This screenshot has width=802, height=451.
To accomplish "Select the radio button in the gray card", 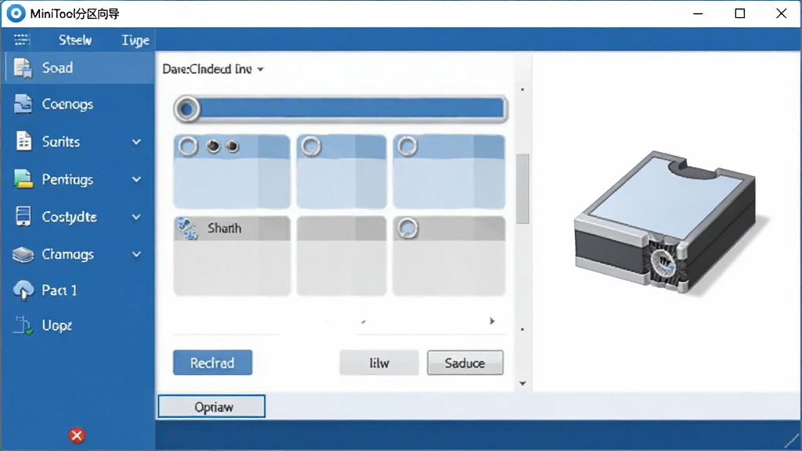I will 407,229.
